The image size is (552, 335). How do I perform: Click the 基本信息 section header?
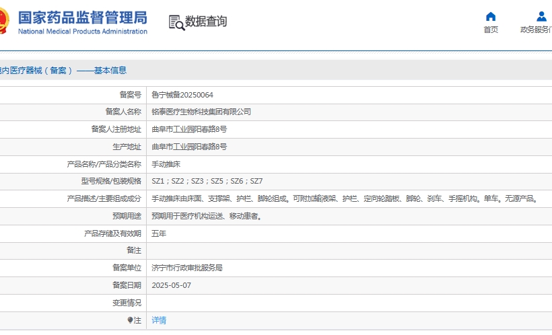coord(110,71)
